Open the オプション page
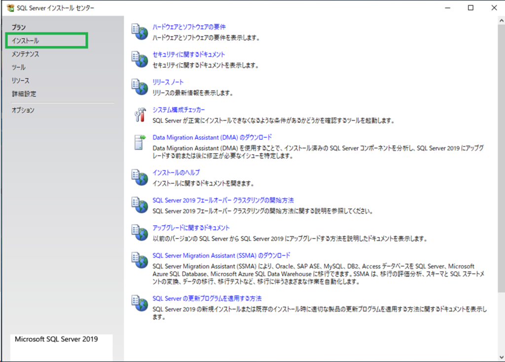505x362 pixels. [x=23, y=110]
